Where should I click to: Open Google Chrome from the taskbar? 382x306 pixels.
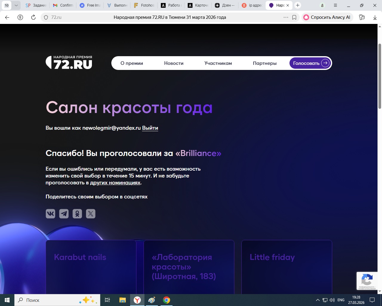167,300
